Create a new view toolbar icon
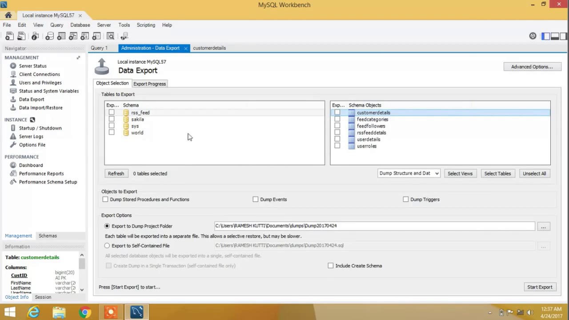Viewport: 569px width, 320px height. [73, 36]
